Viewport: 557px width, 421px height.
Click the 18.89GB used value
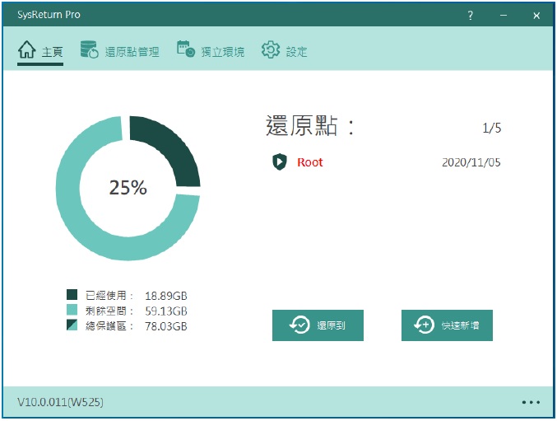tap(166, 296)
